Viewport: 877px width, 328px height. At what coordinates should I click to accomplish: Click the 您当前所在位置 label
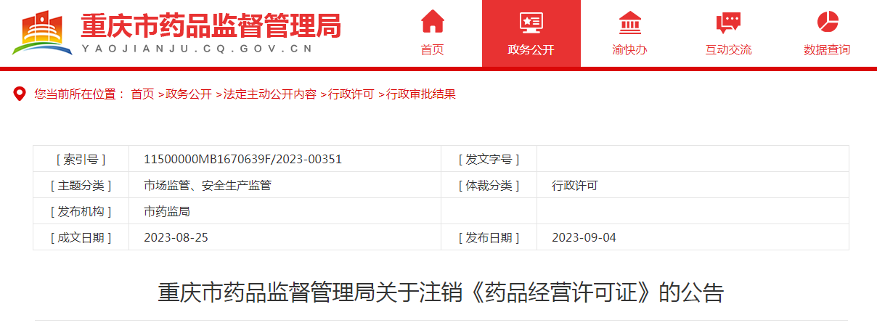click(x=75, y=94)
